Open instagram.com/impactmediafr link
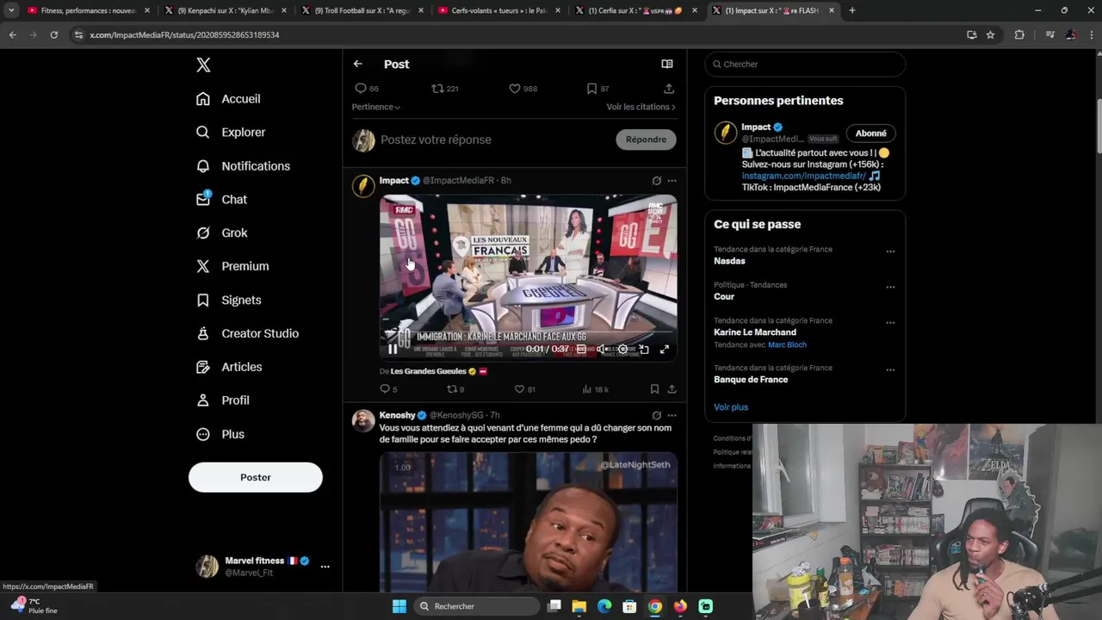 coord(803,176)
